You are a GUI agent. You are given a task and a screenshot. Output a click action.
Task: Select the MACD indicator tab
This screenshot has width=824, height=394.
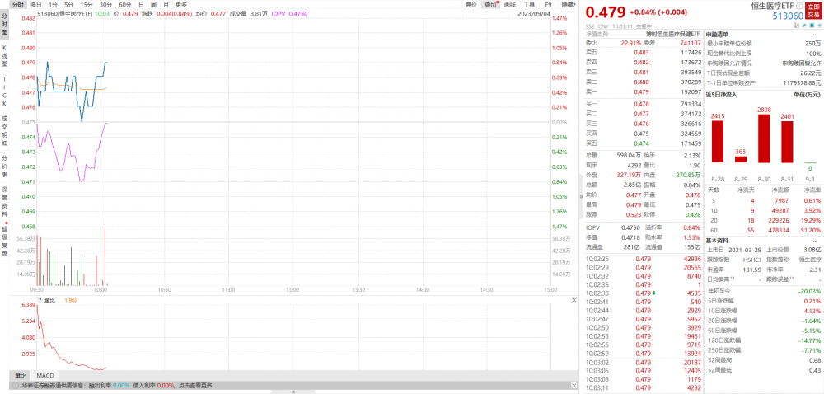click(44, 375)
